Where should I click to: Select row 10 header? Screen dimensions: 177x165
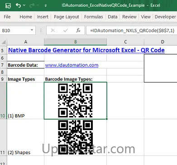(x=3, y=101)
